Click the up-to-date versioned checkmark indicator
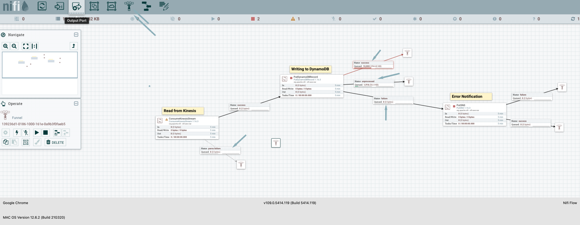This screenshot has height=225, width=580. [377, 19]
